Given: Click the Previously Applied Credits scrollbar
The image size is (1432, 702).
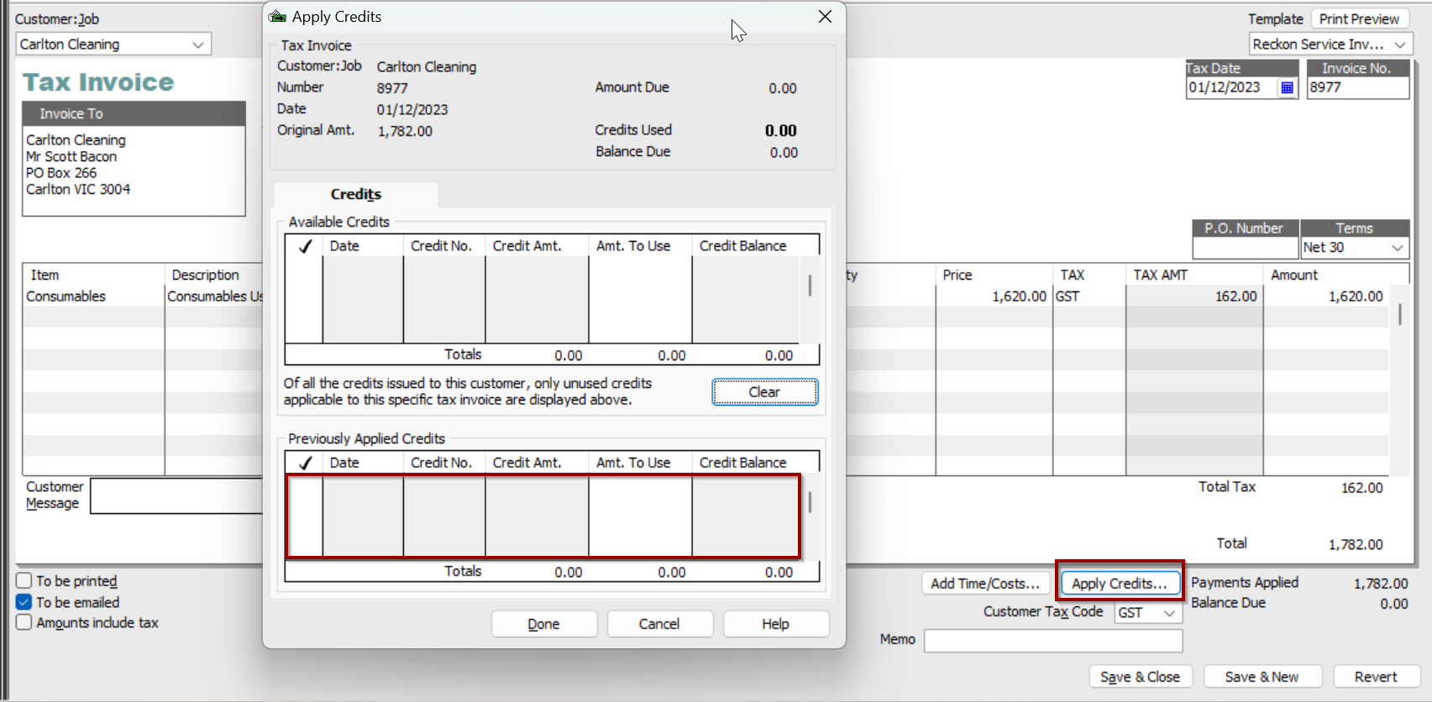Looking at the screenshot, I should click(x=810, y=504).
